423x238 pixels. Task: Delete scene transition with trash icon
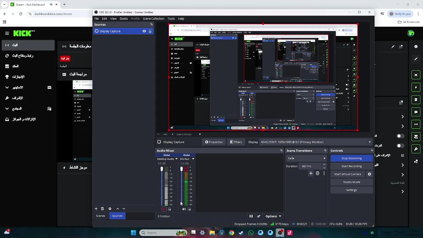[318, 173]
